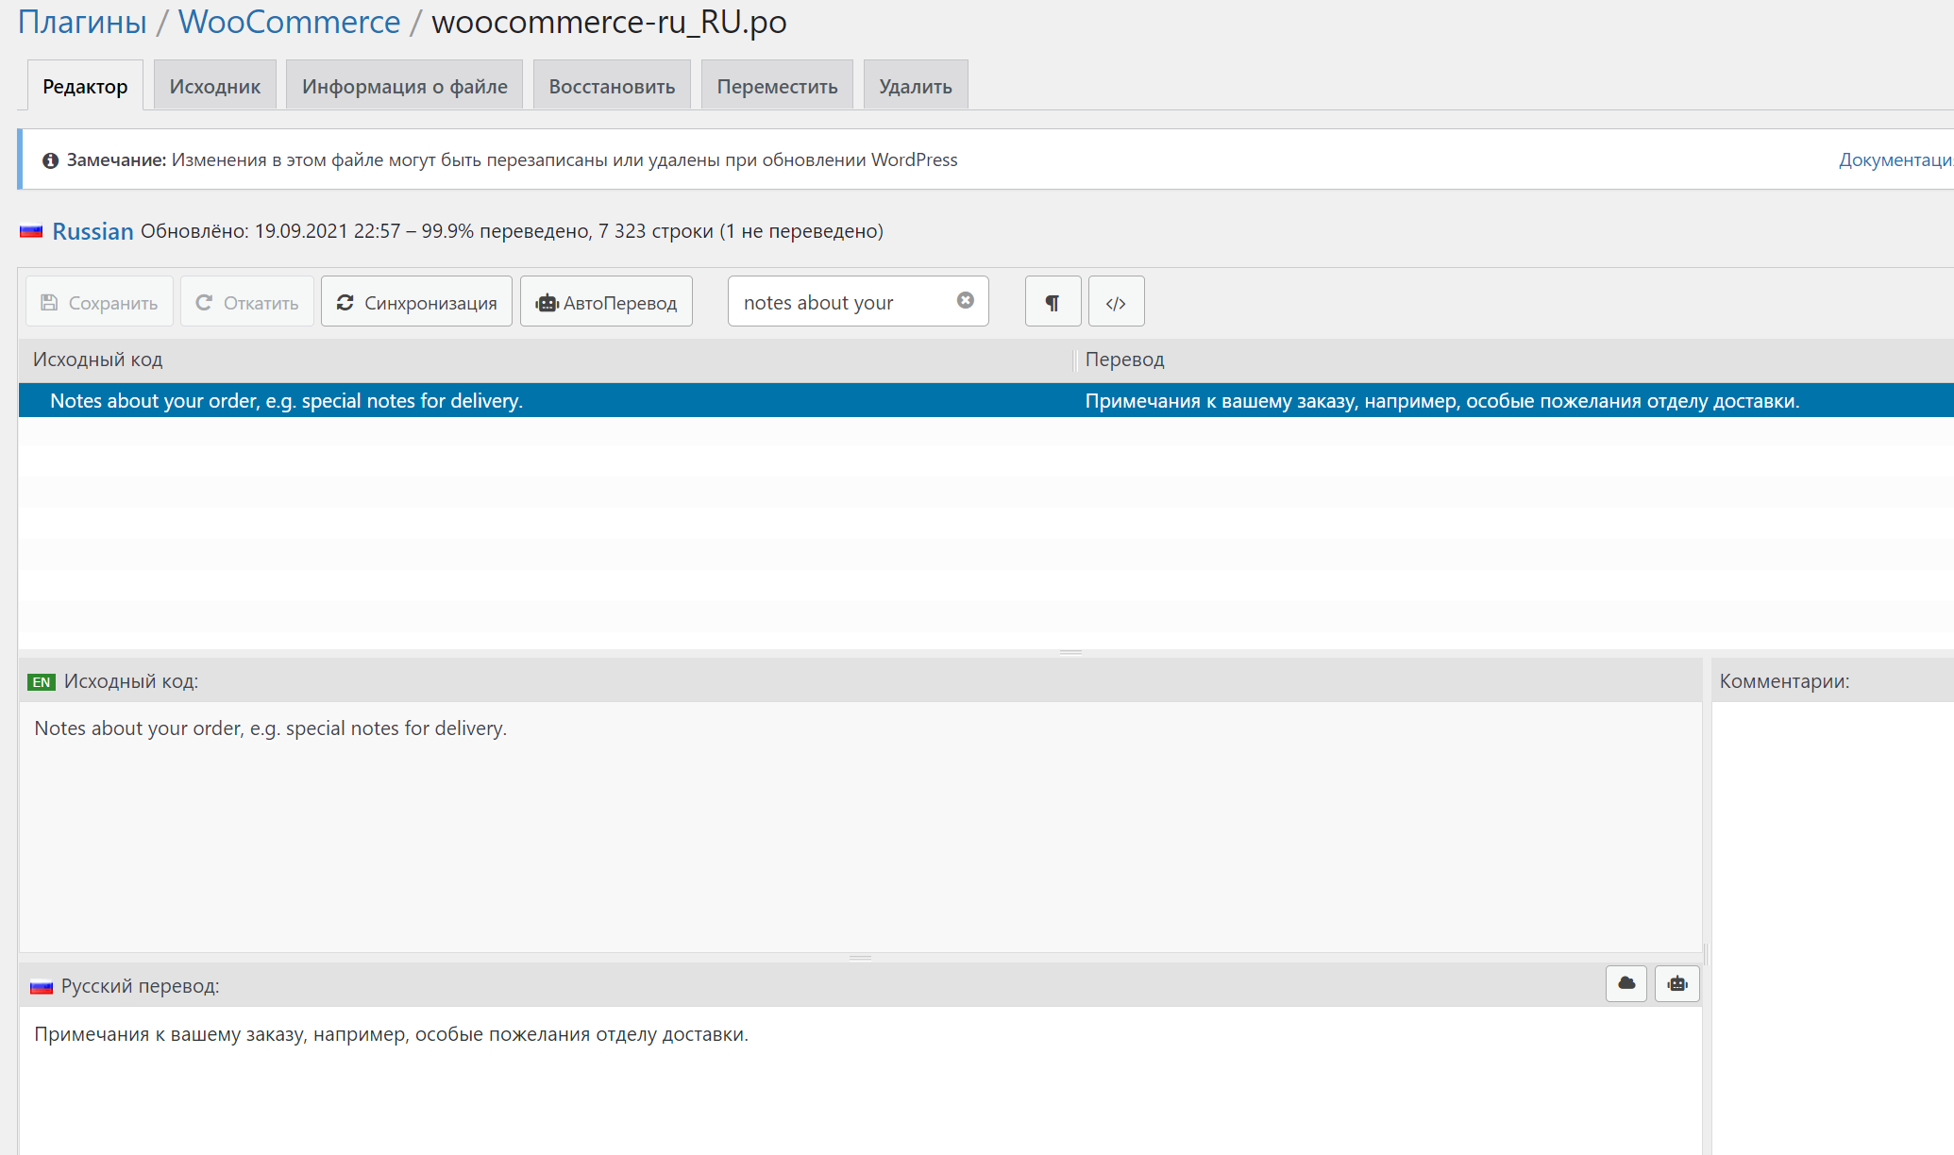Click the info icon in notice
This screenshot has width=1954, height=1155.
coord(51,160)
